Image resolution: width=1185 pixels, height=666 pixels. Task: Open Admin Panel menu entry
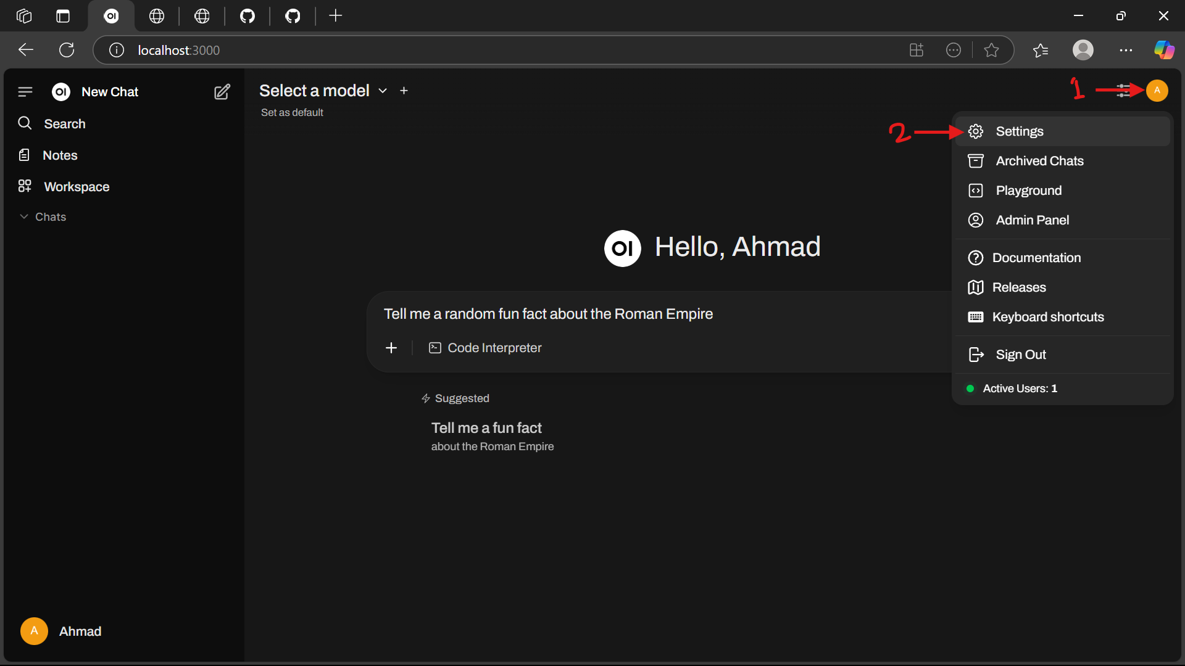point(1032,220)
